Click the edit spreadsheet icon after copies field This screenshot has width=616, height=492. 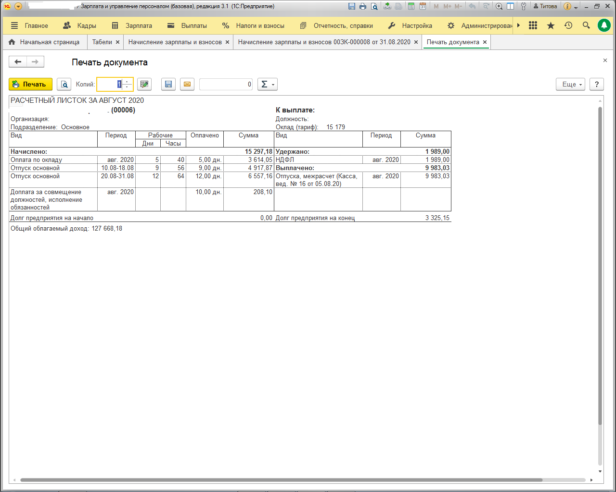click(x=144, y=85)
